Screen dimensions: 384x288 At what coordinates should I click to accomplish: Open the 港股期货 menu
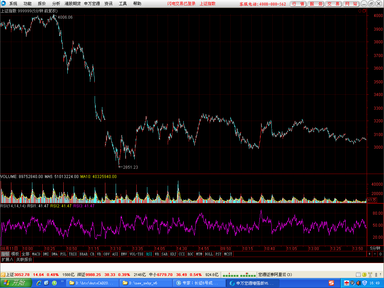[x=73, y=4]
